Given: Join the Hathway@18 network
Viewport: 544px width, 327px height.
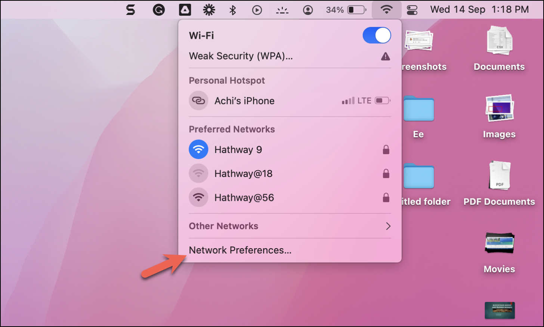Looking at the screenshot, I should click(x=290, y=174).
